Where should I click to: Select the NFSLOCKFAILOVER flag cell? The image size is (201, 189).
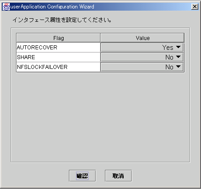(x=58, y=67)
